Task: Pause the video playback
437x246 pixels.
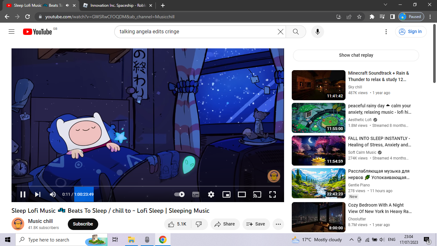Action: click(x=23, y=194)
